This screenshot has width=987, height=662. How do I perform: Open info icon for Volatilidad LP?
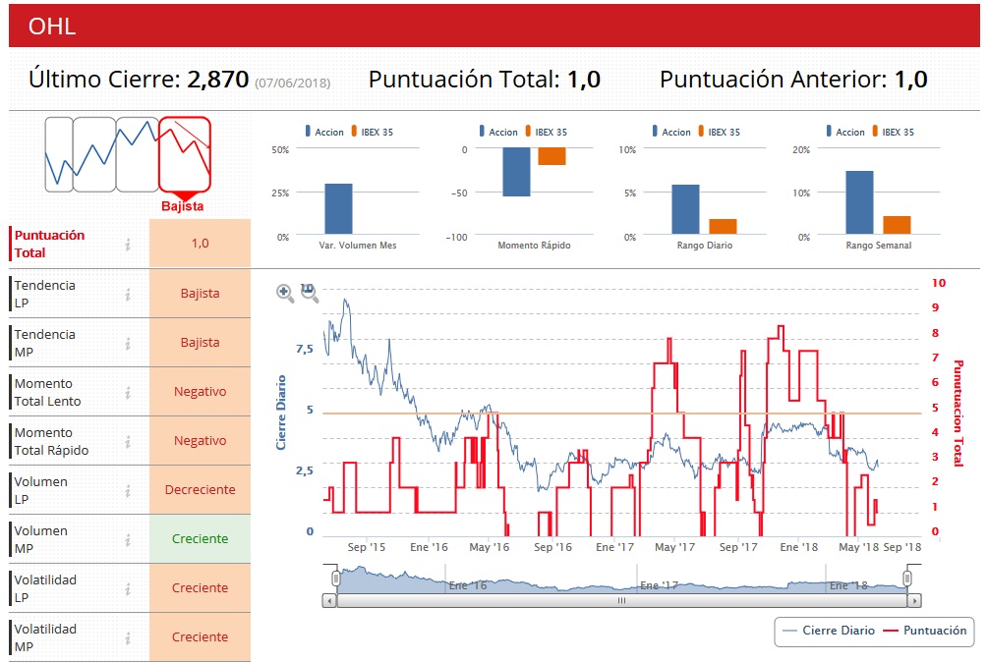128,588
